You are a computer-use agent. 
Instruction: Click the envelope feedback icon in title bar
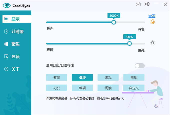pyautogui.click(x=138, y=4)
